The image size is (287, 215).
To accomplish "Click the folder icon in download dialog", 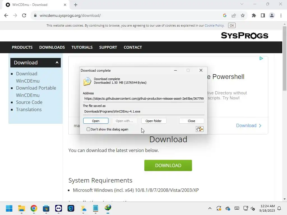I will (87, 81).
